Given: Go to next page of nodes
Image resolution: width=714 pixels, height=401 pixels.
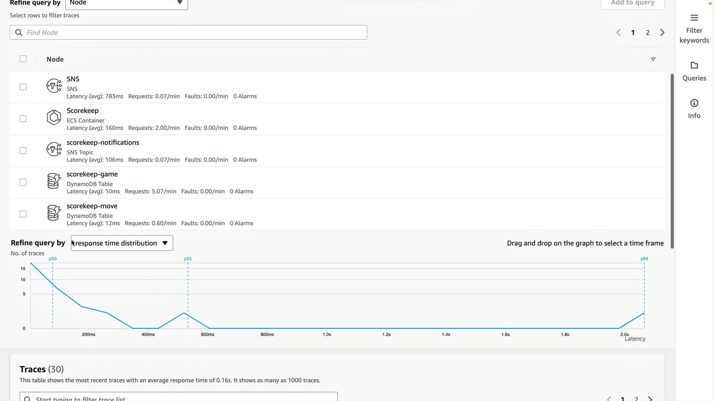Looking at the screenshot, I should 662,33.
